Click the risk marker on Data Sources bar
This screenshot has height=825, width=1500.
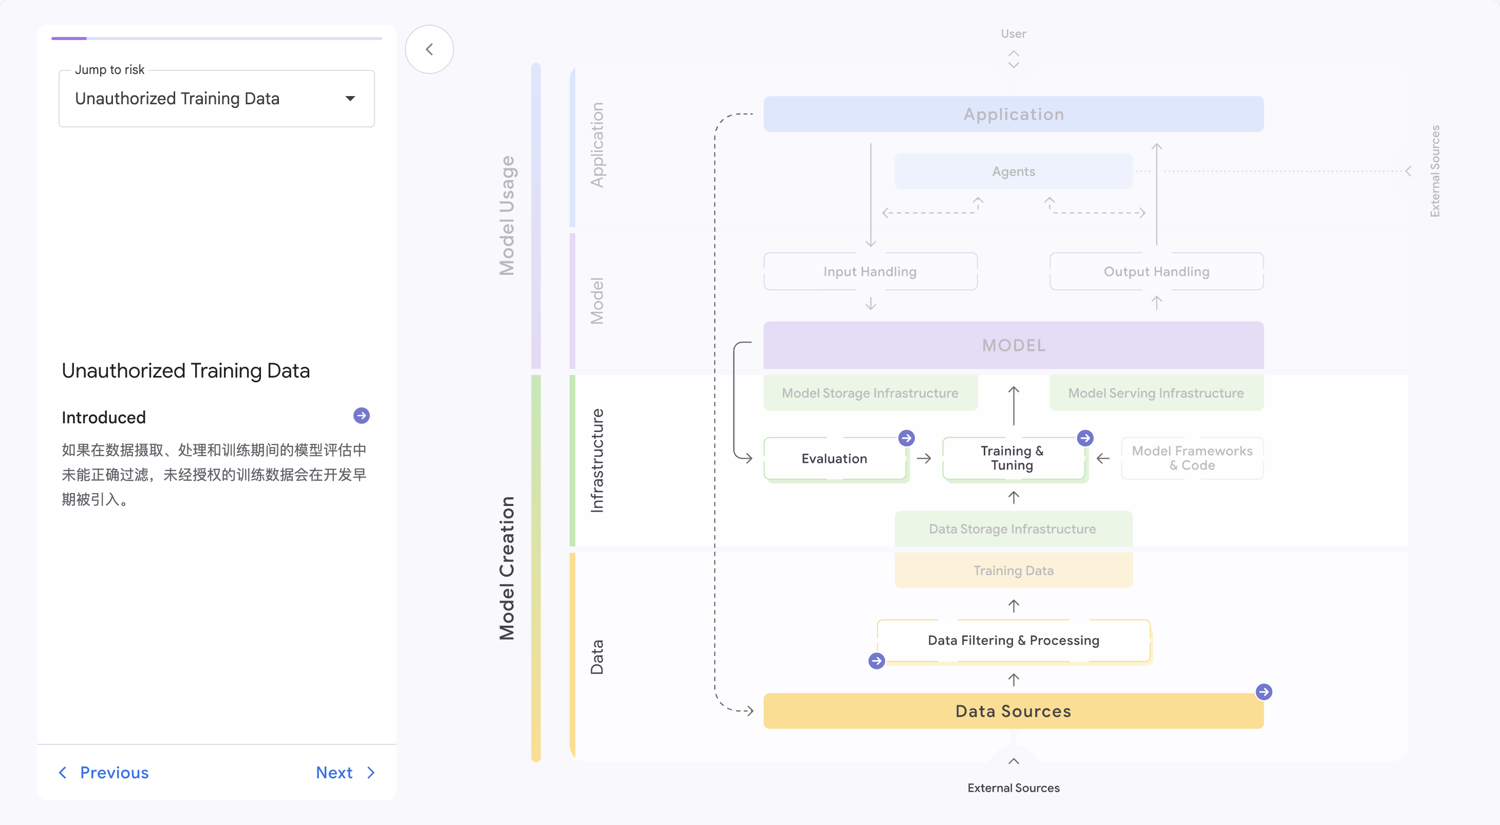pyautogui.click(x=1263, y=691)
